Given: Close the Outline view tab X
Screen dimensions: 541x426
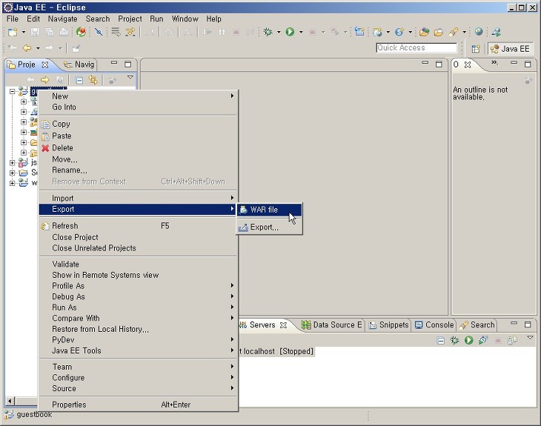Looking at the screenshot, I should [x=468, y=64].
